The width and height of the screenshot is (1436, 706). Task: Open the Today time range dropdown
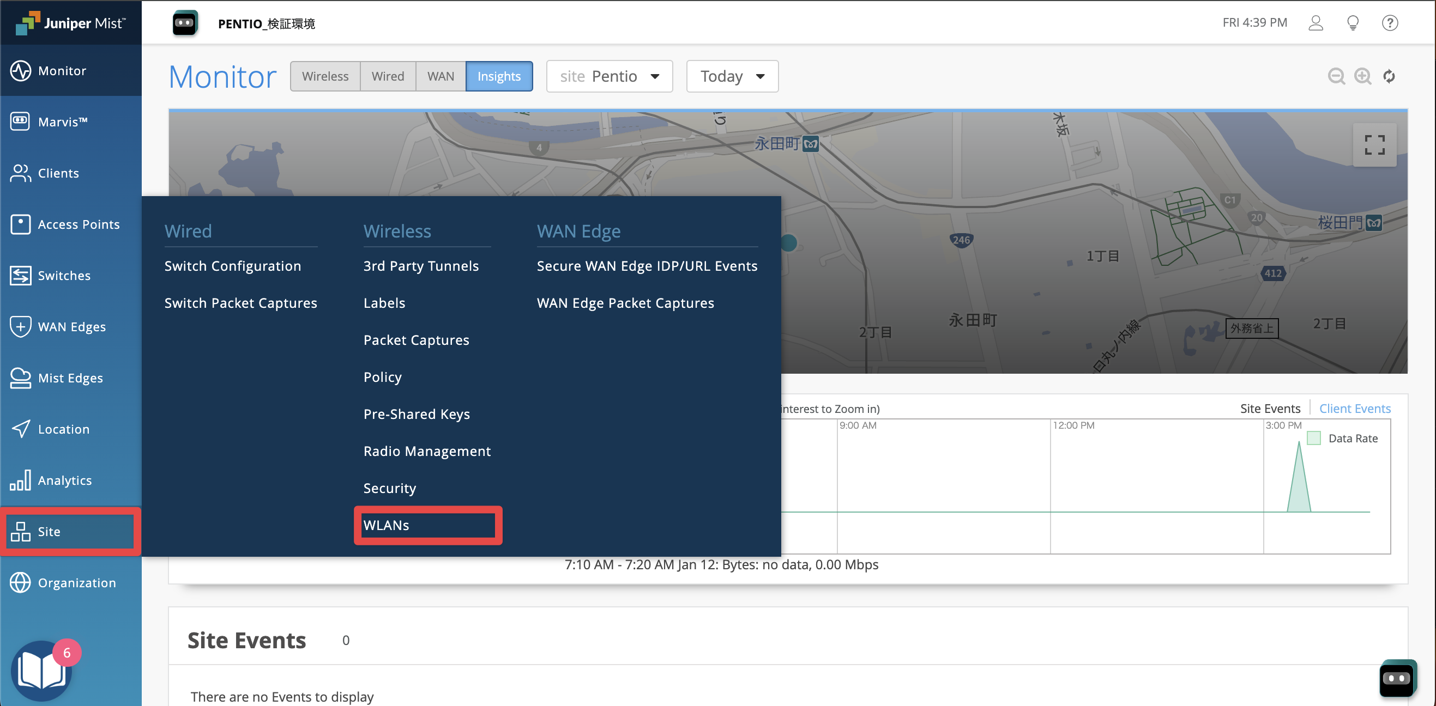click(x=732, y=76)
